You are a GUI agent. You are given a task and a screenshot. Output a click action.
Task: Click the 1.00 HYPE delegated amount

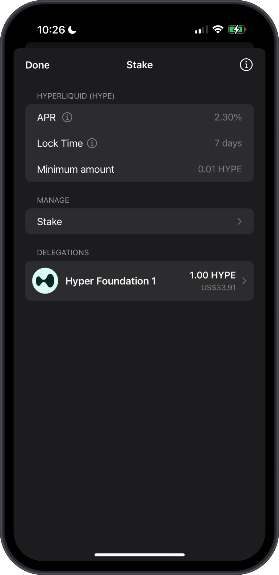tap(212, 275)
